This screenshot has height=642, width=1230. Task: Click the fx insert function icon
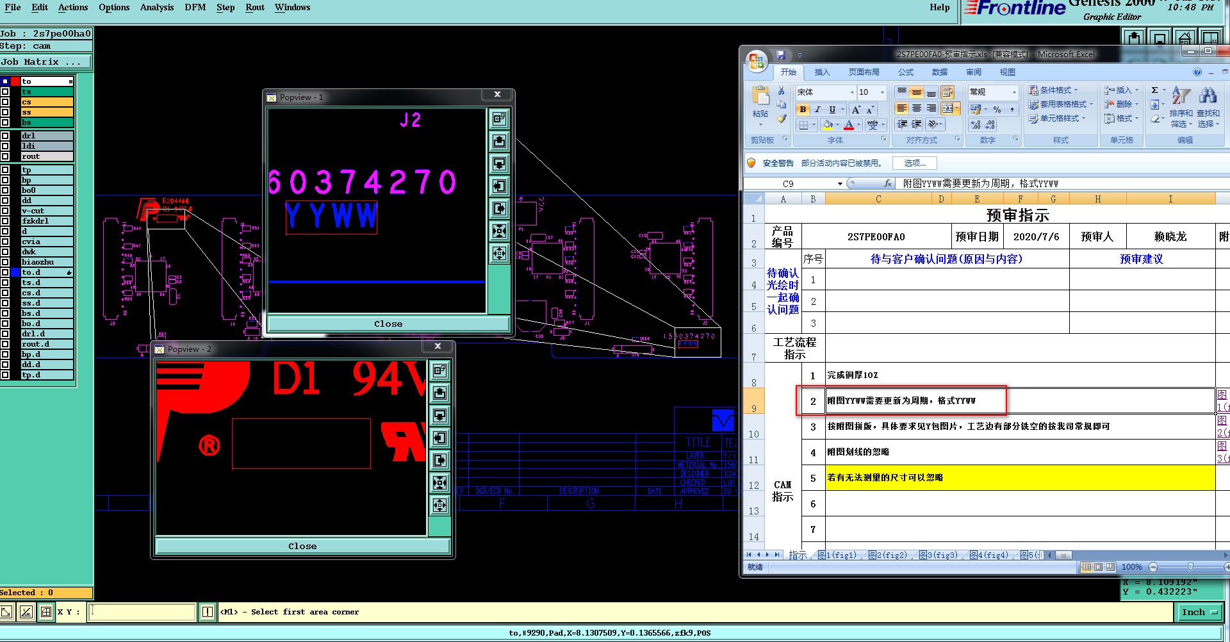[887, 183]
